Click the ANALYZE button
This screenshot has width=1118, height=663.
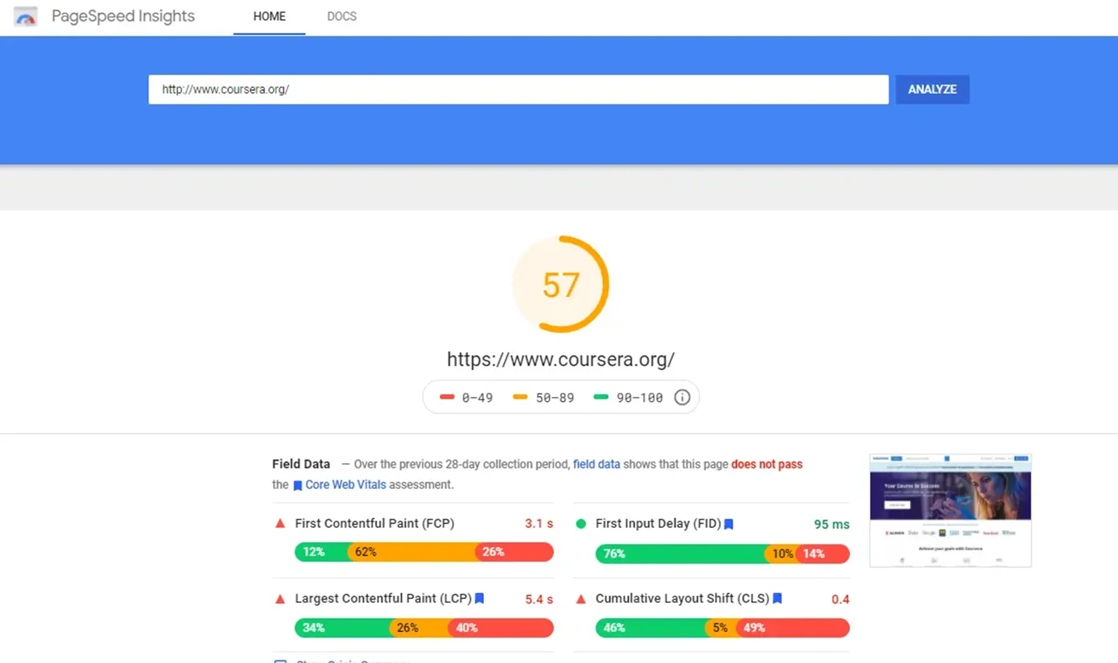(x=932, y=90)
